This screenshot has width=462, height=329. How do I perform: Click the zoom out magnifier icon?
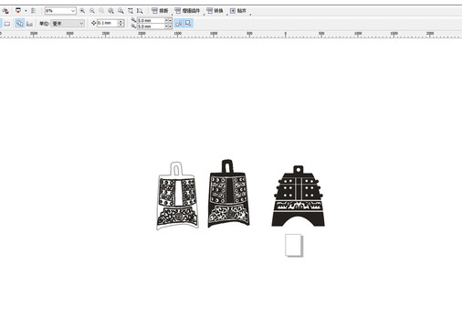pos(92,11)
